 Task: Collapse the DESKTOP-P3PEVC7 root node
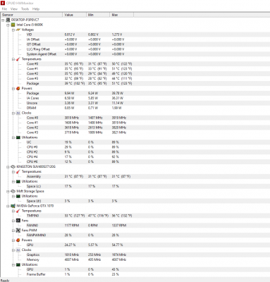pyautogui.click(x=3, y=20)
